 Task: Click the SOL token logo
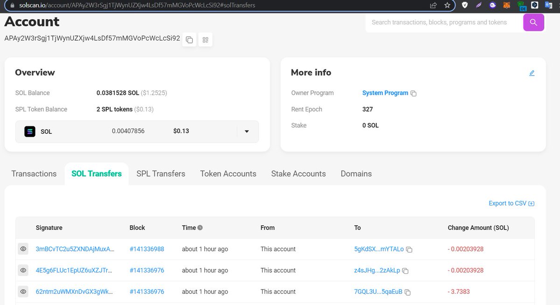pyautogui.click(x=30, y=132)
